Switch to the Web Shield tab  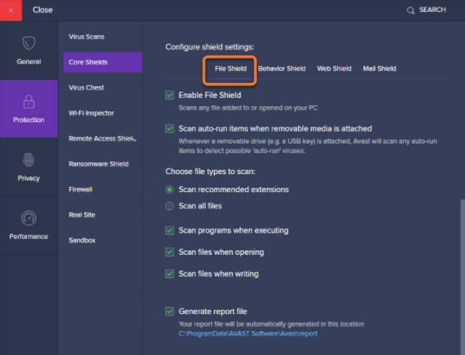click(x=334, y=69)
